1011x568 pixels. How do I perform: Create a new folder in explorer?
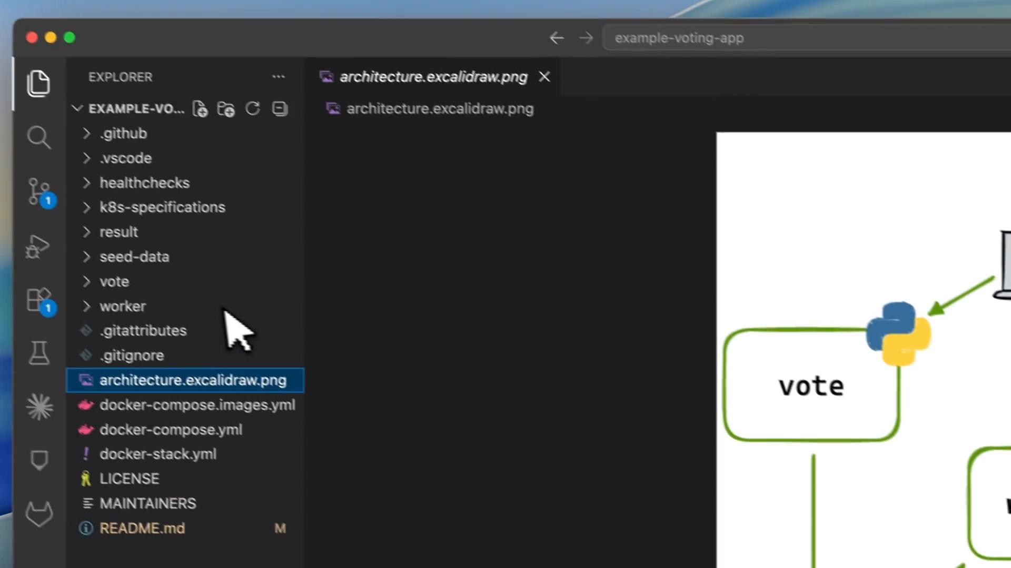pyautogui.click(x=226, y=109)
